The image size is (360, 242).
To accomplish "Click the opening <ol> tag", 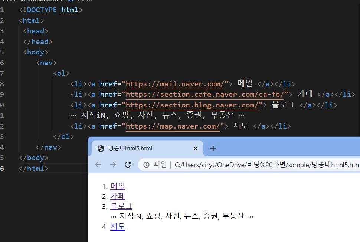I will (x=61, y=73).
